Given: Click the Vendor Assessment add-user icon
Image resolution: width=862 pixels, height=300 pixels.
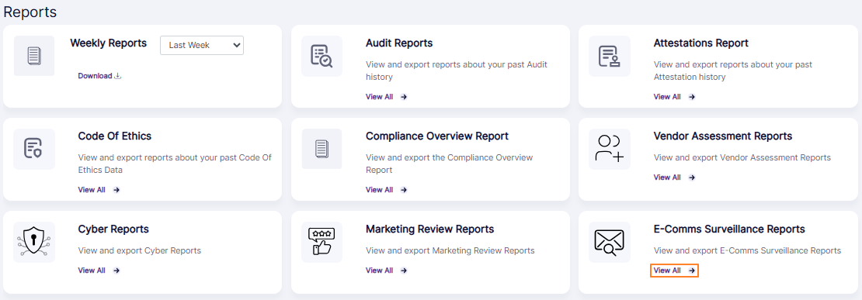Looking at the screenshot, I should 609,149.
